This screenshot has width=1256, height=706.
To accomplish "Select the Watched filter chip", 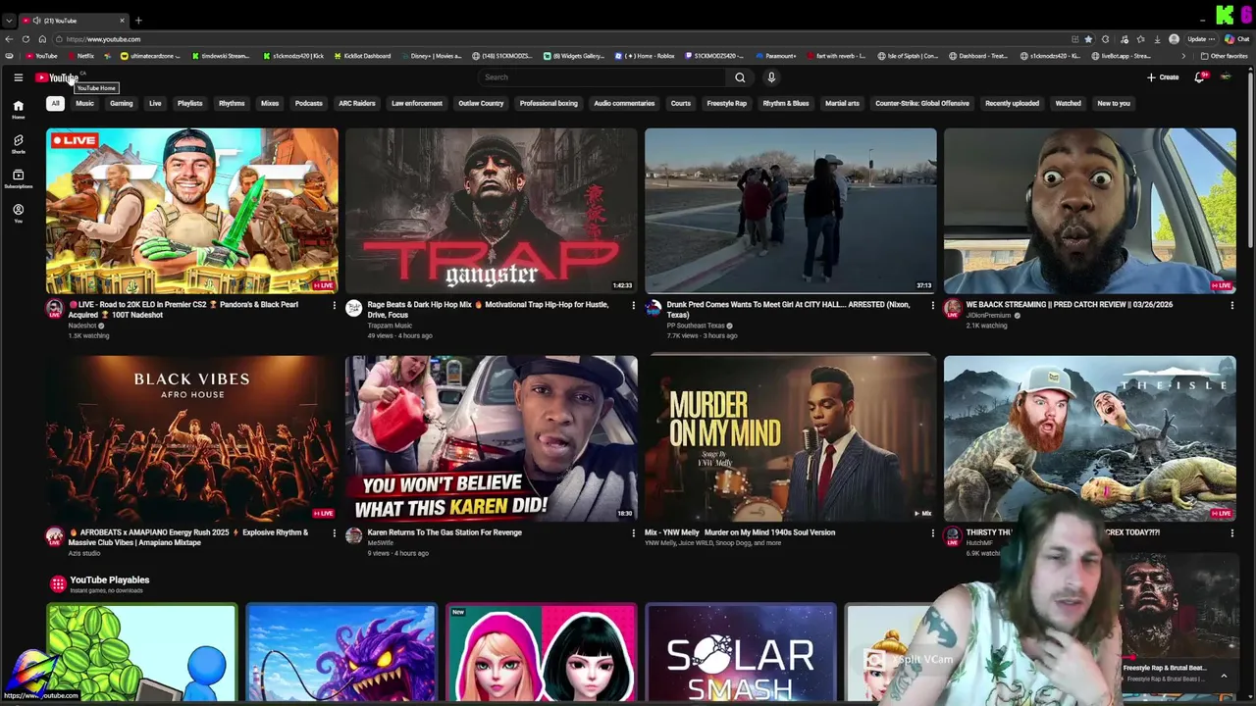I will [1068, 103].
